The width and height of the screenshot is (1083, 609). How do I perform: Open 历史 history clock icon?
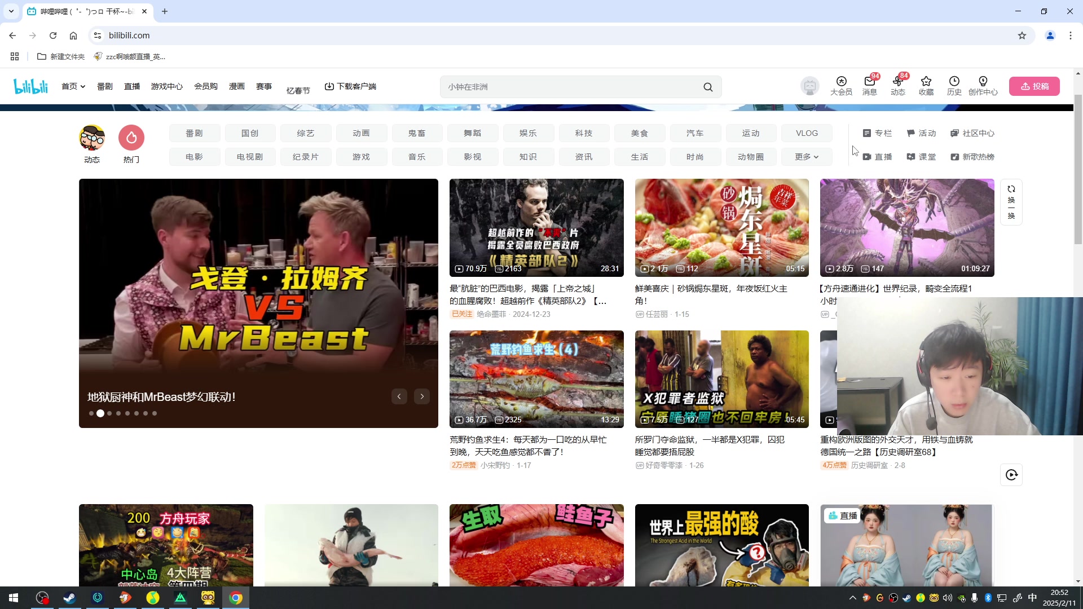tap(954, 86)
